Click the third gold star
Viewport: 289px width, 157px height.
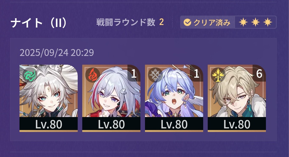(x=268, y=22)
